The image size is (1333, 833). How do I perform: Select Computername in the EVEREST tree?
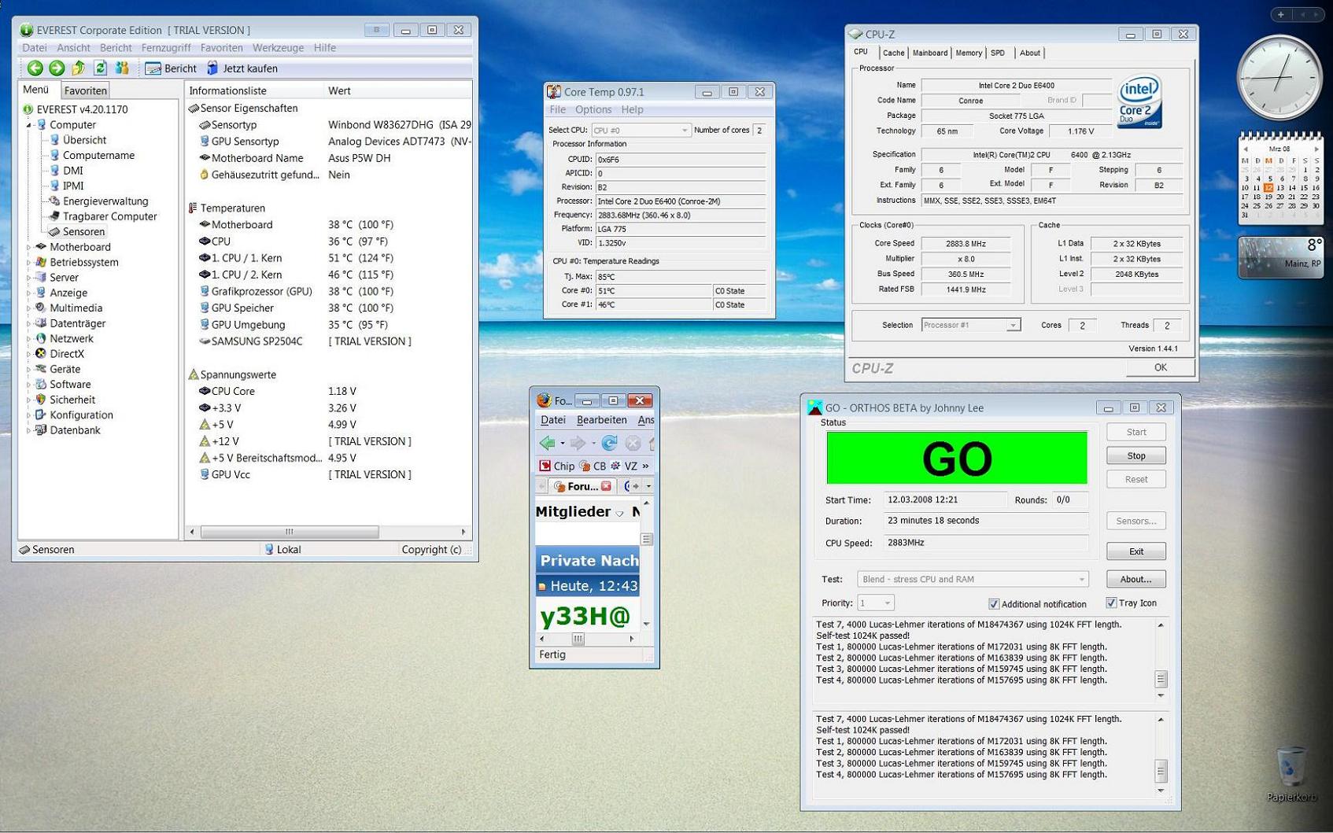[98, 155]
